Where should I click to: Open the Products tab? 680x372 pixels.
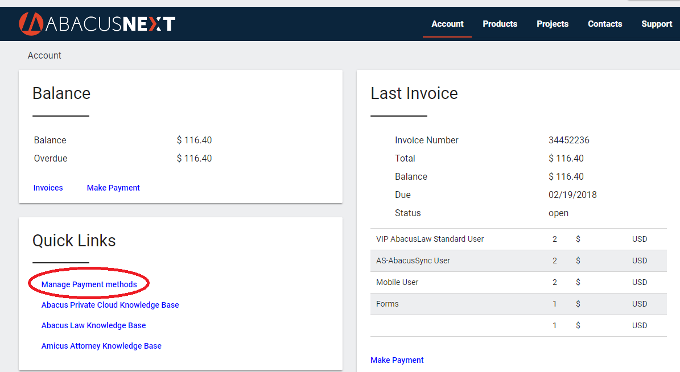(500, 24)
